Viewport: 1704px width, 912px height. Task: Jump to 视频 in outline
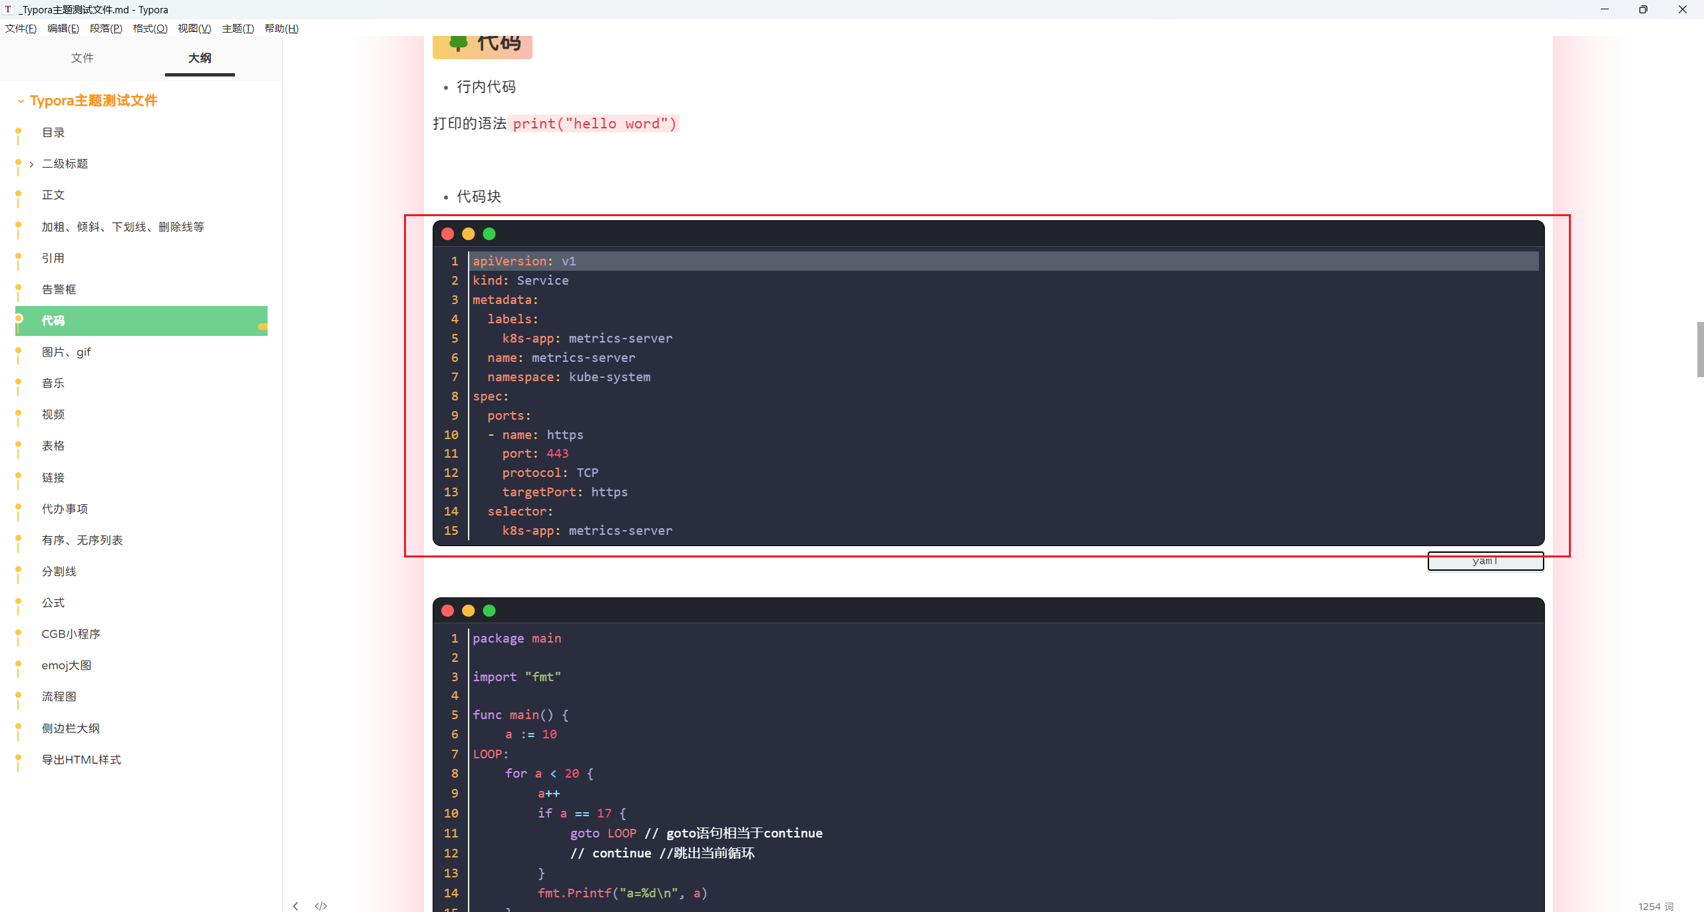pyautogui.click(x=53, y=414)
